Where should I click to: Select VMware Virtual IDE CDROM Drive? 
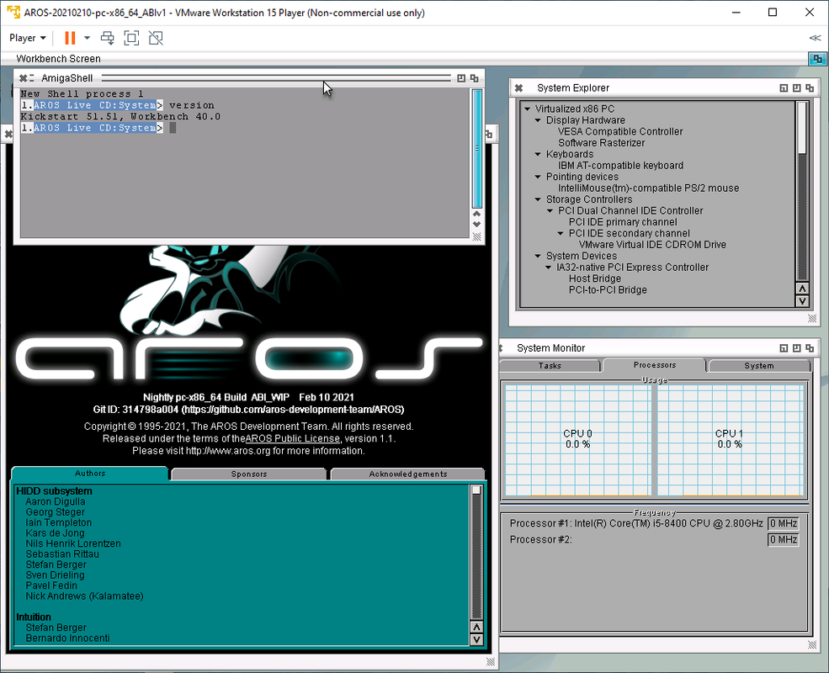(652, 245)
